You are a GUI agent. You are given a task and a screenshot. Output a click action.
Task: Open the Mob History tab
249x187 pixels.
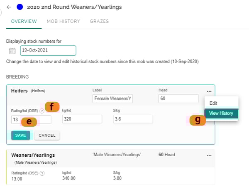[x=63, y=21]
